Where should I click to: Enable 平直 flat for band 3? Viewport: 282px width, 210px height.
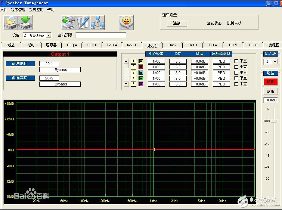[x=237, y=73]
